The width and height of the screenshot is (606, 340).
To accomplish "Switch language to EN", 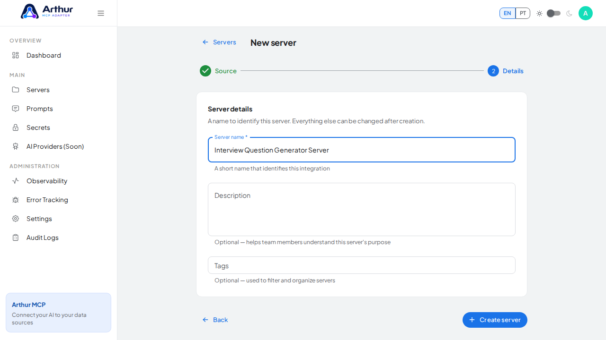I will pos(508,13).
